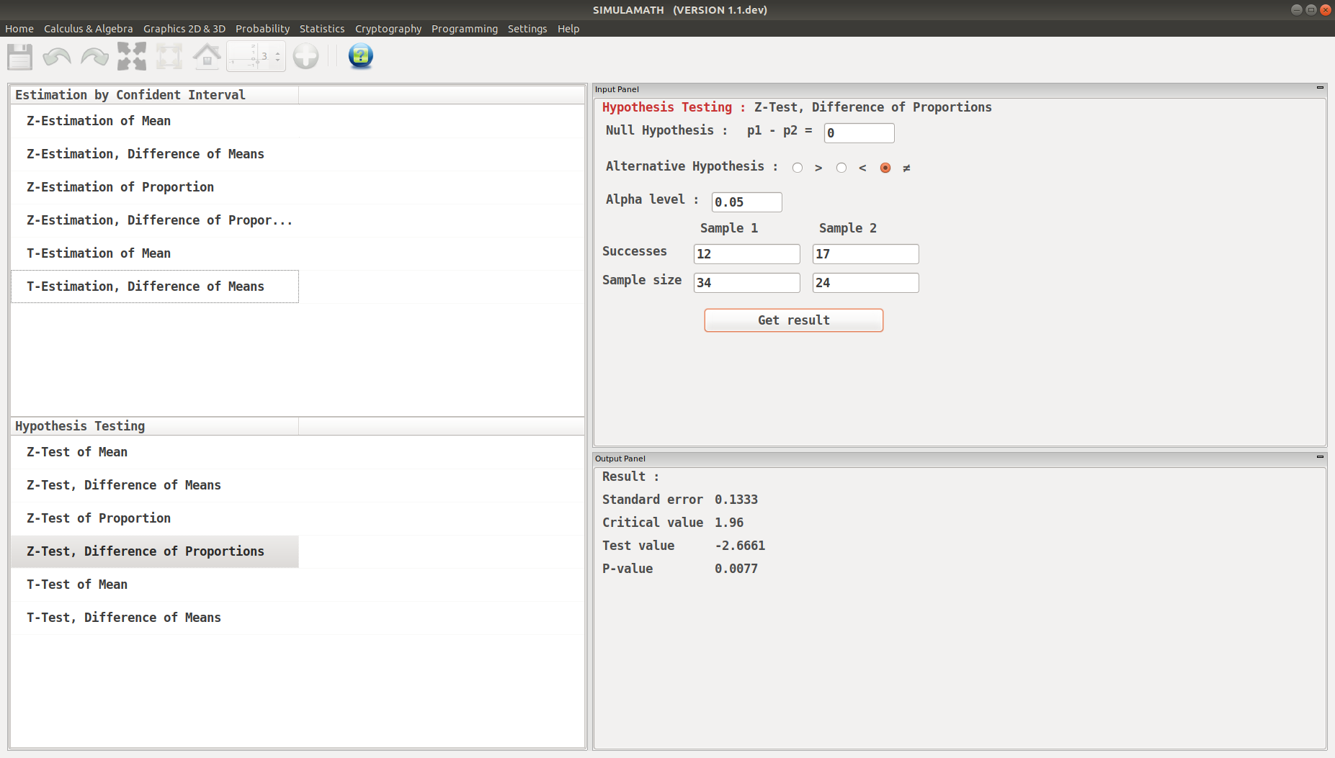Image resolution: width=1335 pixels, height=758 pixels.
Task: Select Z-Estimation of Proportion
Action: tap(154, 187)
